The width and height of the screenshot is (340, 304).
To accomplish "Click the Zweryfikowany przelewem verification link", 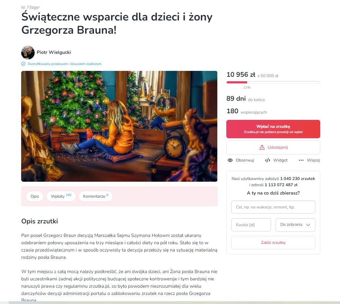I will (64, 64).
